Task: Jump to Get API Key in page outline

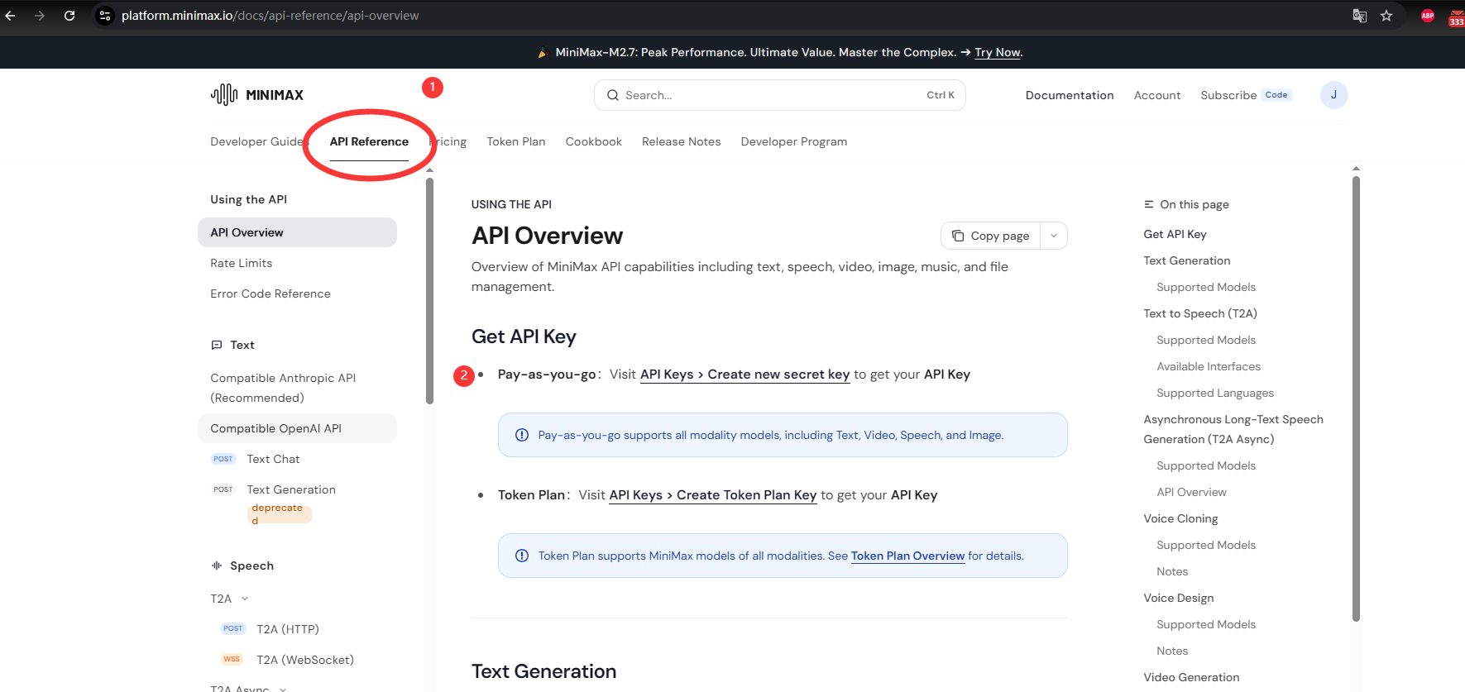Action: point(1175,234)
